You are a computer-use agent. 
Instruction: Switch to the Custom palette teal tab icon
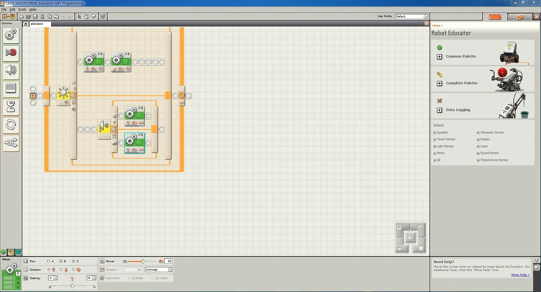18,252
